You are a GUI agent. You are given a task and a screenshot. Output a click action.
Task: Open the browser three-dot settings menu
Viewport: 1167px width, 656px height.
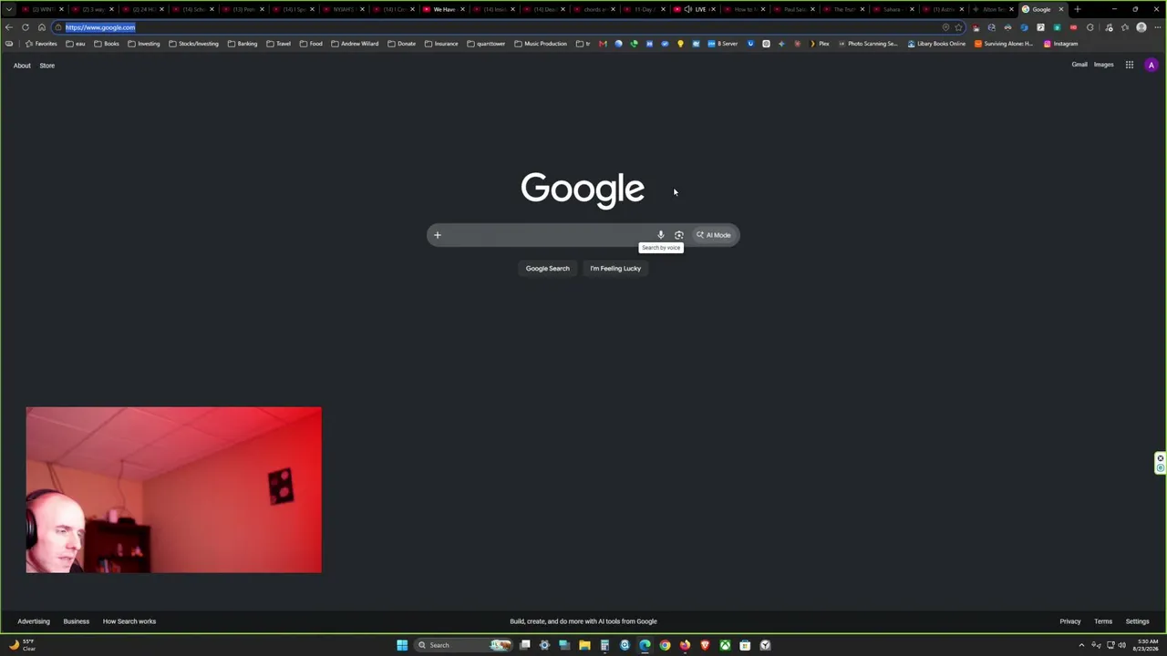click(x=1157, y=27)
